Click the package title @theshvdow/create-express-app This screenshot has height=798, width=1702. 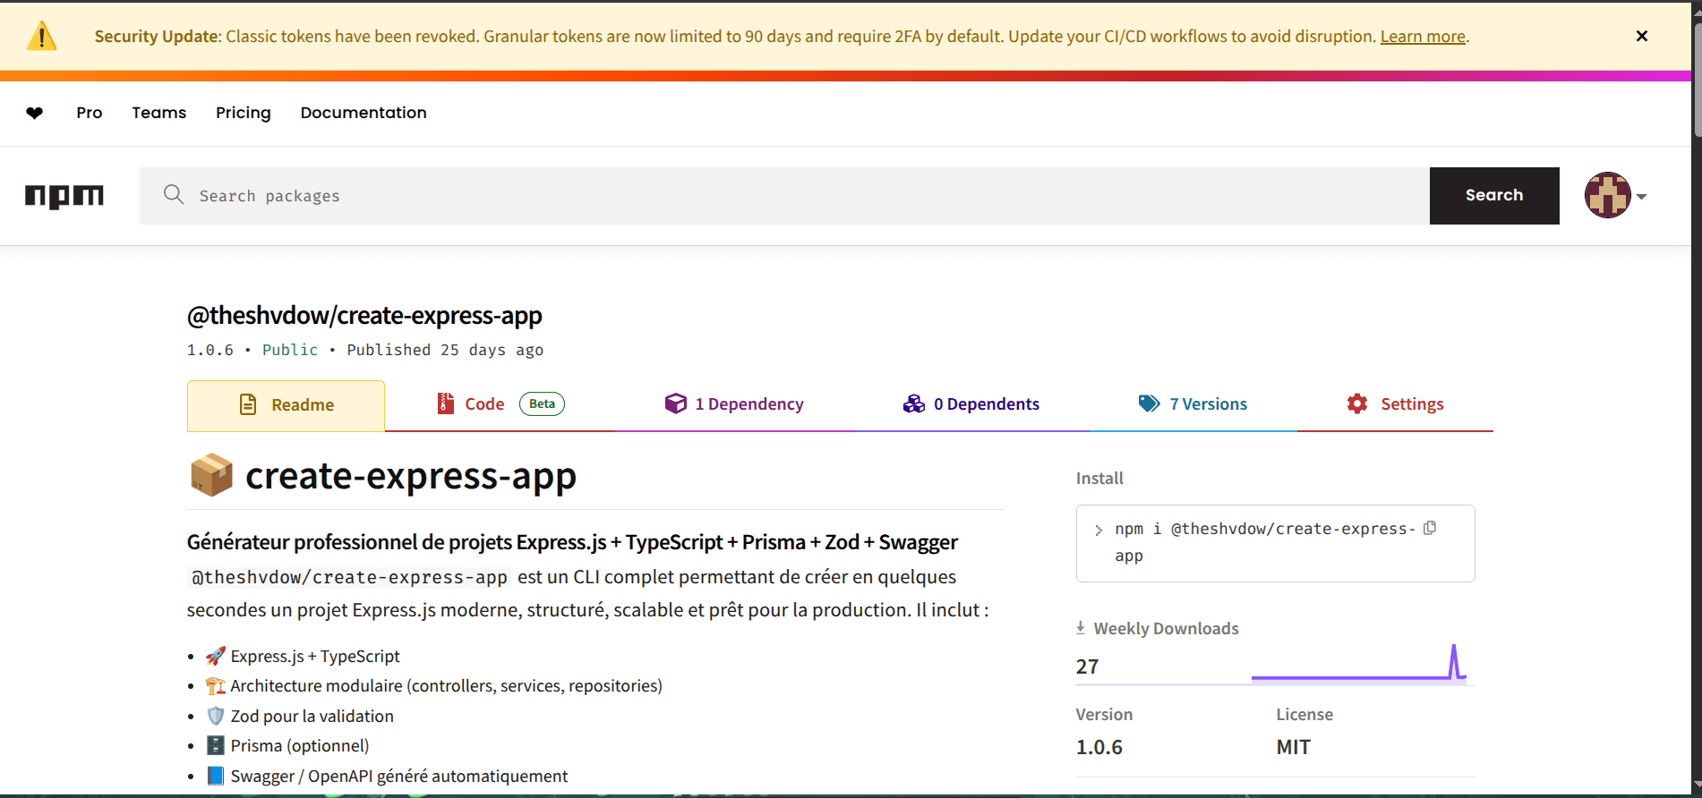[364, 316]
